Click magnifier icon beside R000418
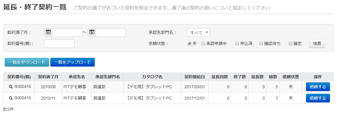The image size is (337, 113). [x=11, y=98]
